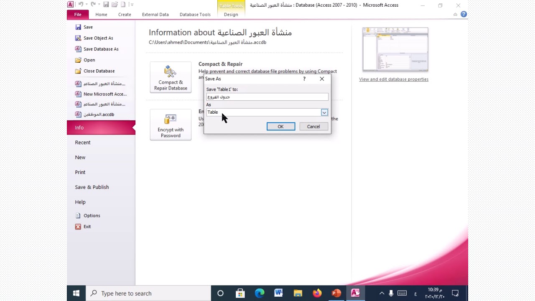Open the Database Tools tab
535x301 pixels.
click(195, 15)
